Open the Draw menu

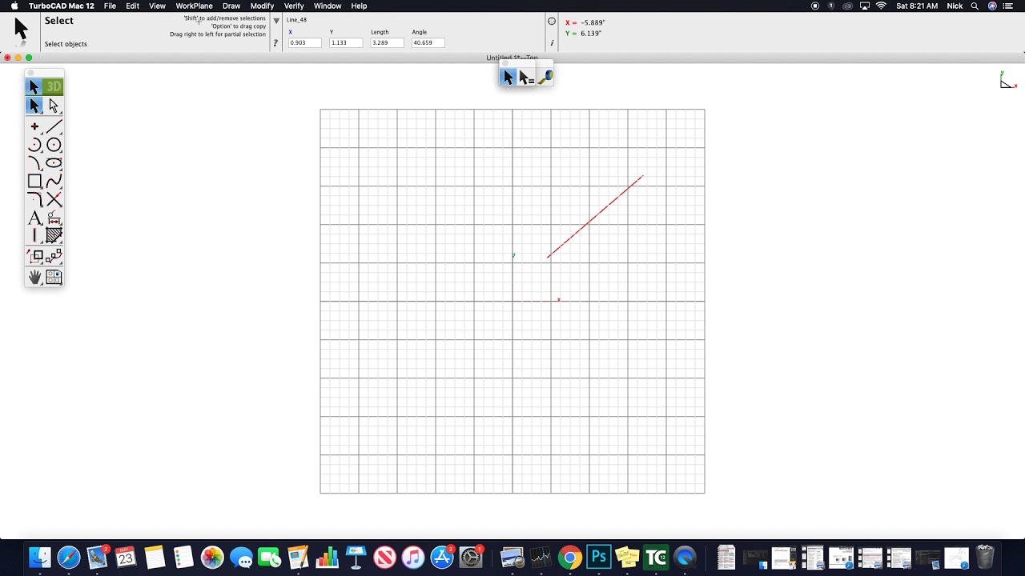point(231,6)
